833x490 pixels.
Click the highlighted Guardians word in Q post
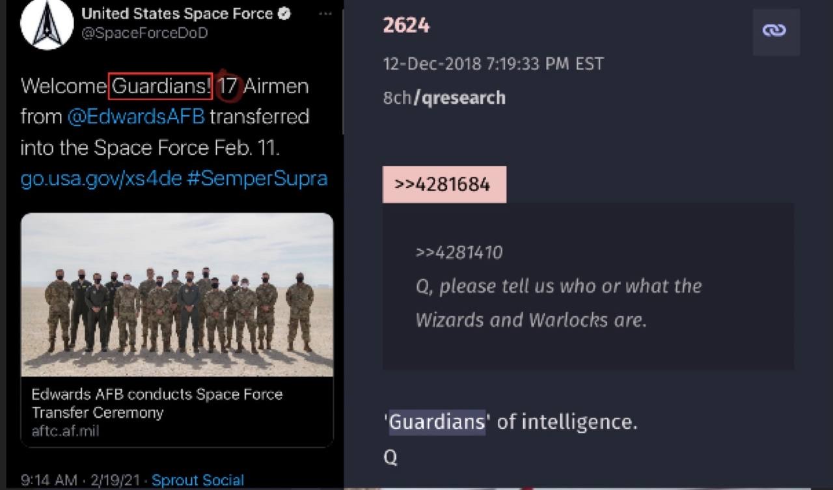[x=437, y=422]
